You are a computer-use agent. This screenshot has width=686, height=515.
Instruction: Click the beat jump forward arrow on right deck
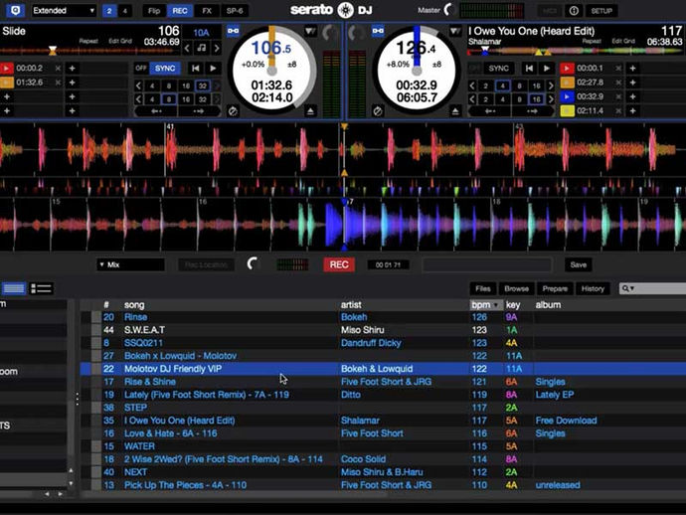[532, 111]
